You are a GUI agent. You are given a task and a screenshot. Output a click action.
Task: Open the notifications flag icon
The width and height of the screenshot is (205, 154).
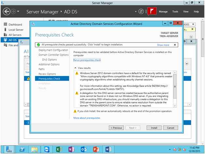pyautogui.click(x=152, y=11)
